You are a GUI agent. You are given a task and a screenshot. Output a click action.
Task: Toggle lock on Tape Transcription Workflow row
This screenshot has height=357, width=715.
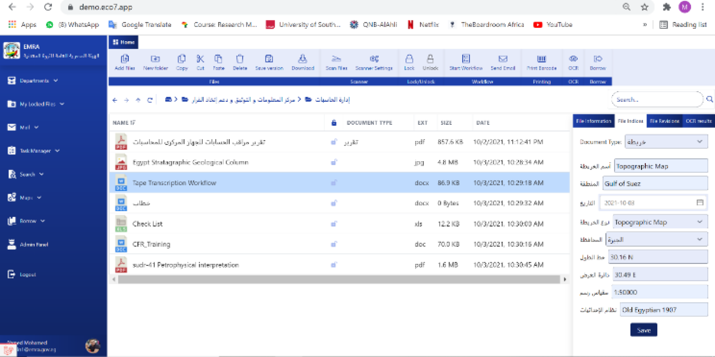point(334,182)
